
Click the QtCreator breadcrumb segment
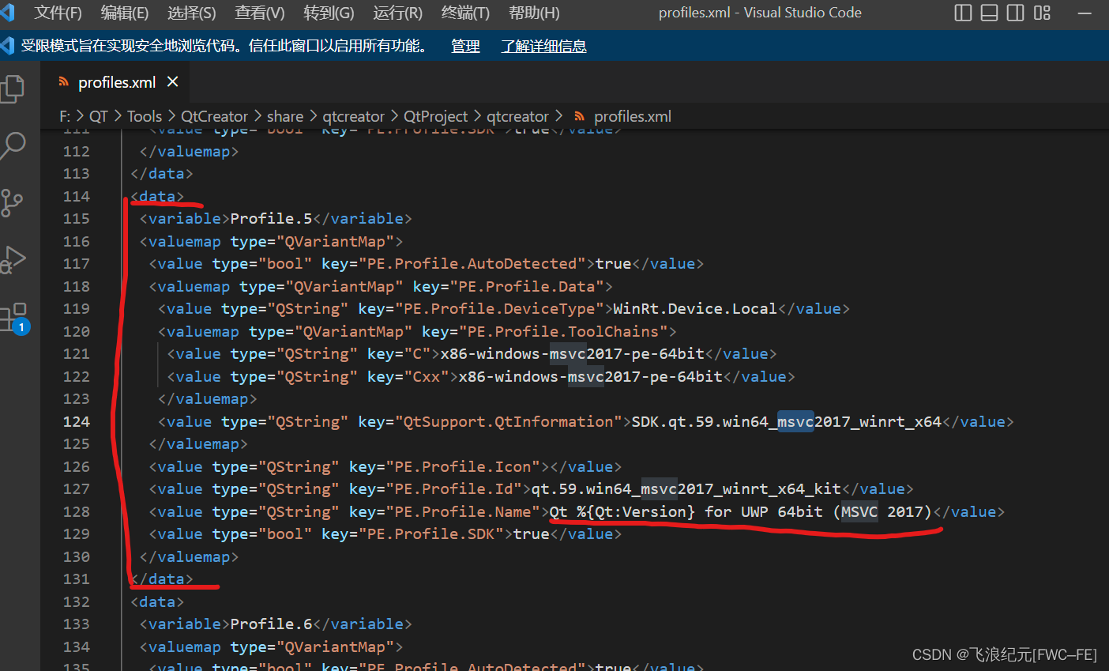coord(214,116)
